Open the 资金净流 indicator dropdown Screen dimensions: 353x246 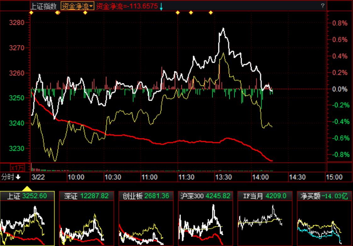(77, 6)
